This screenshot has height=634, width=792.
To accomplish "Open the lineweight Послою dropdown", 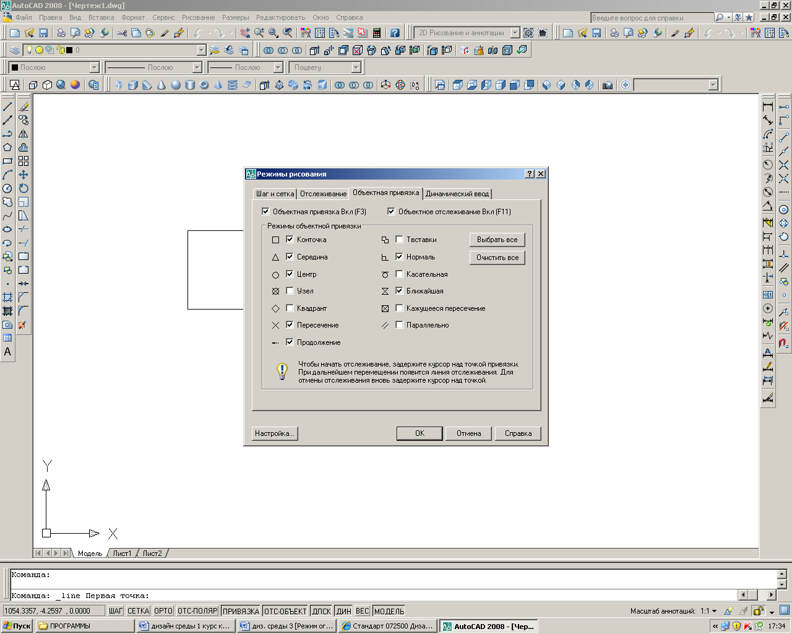I will pyautogui.click(x=278, y=67).
